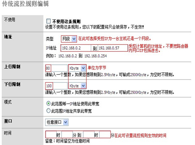Open upload limit Kbyte unit dropdown
Screen dimensions: 195x145
77,68
